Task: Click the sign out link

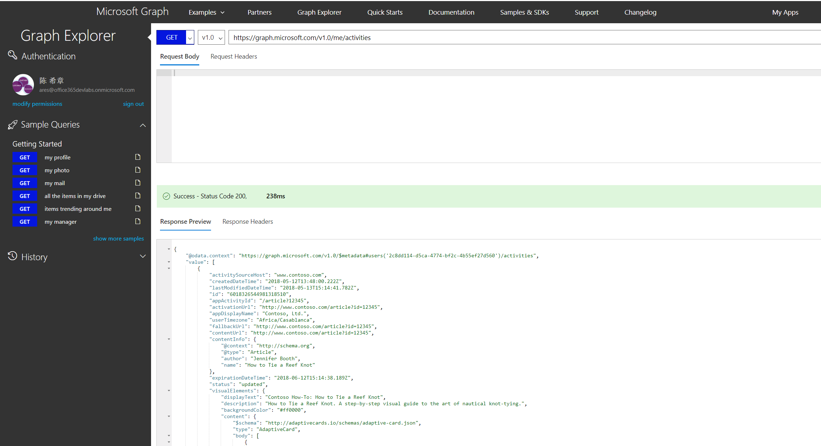Action: (x=133, y=104)
